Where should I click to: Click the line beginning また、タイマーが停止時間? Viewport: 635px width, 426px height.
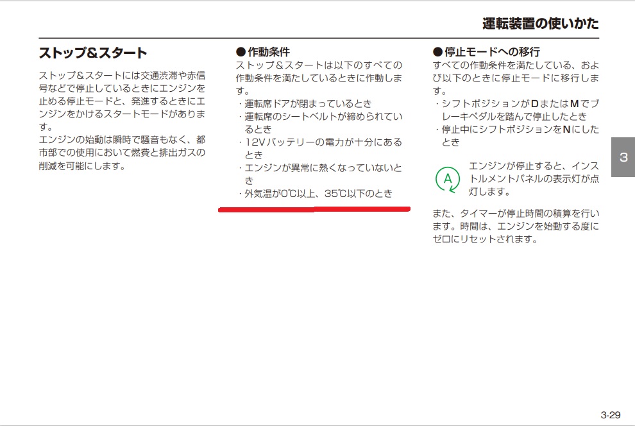click(x=516, y=214)
